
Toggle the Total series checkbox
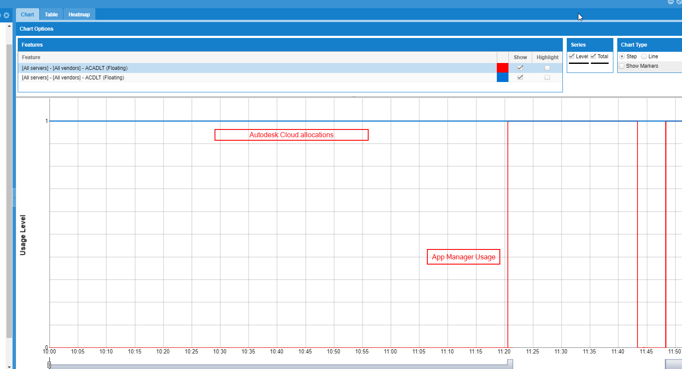tap(593, 57)
